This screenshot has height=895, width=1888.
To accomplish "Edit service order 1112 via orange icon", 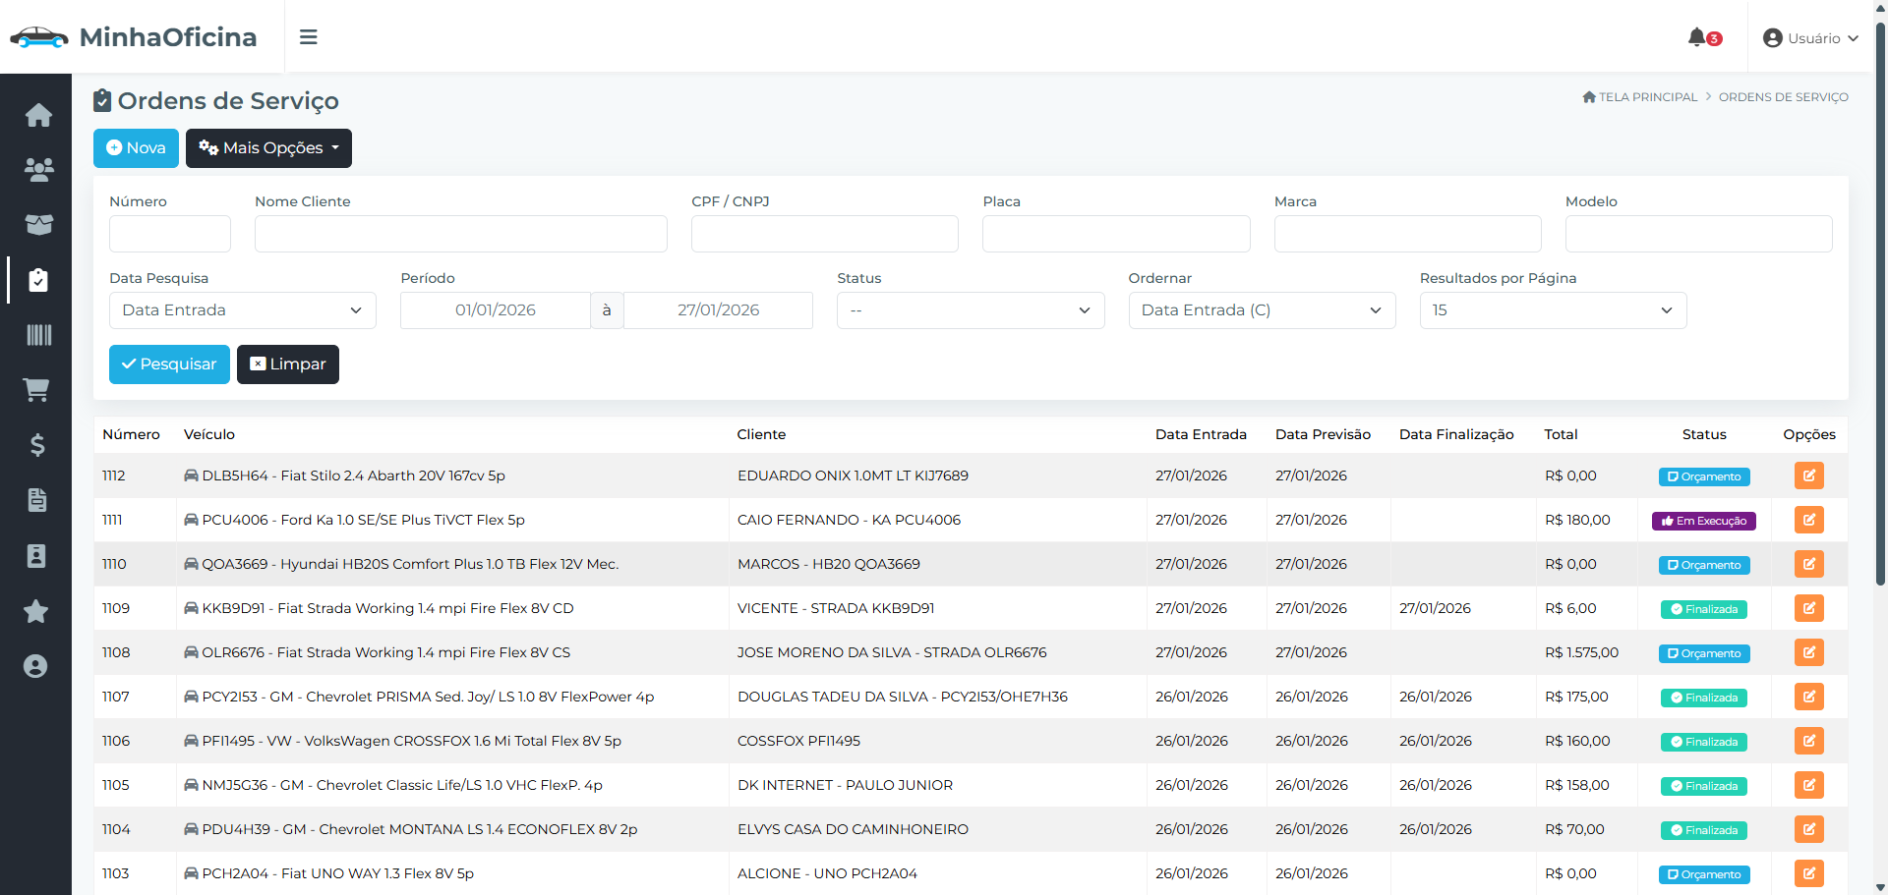I will click(x=1808, y=475).
